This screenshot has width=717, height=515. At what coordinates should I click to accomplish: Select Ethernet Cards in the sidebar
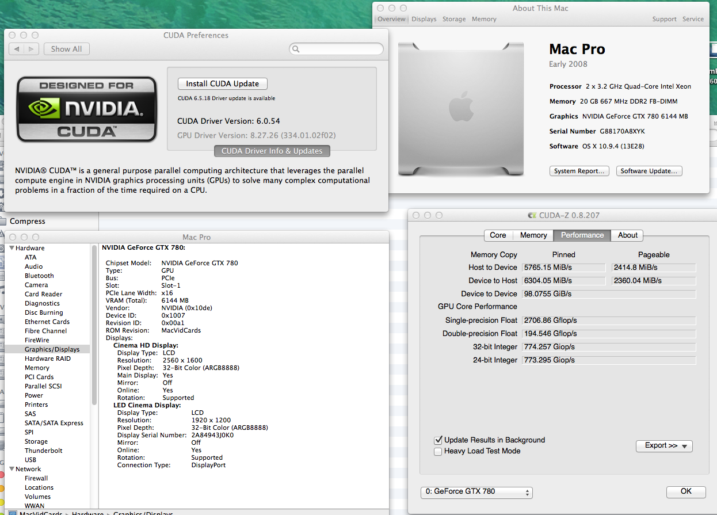pos(47,322)
